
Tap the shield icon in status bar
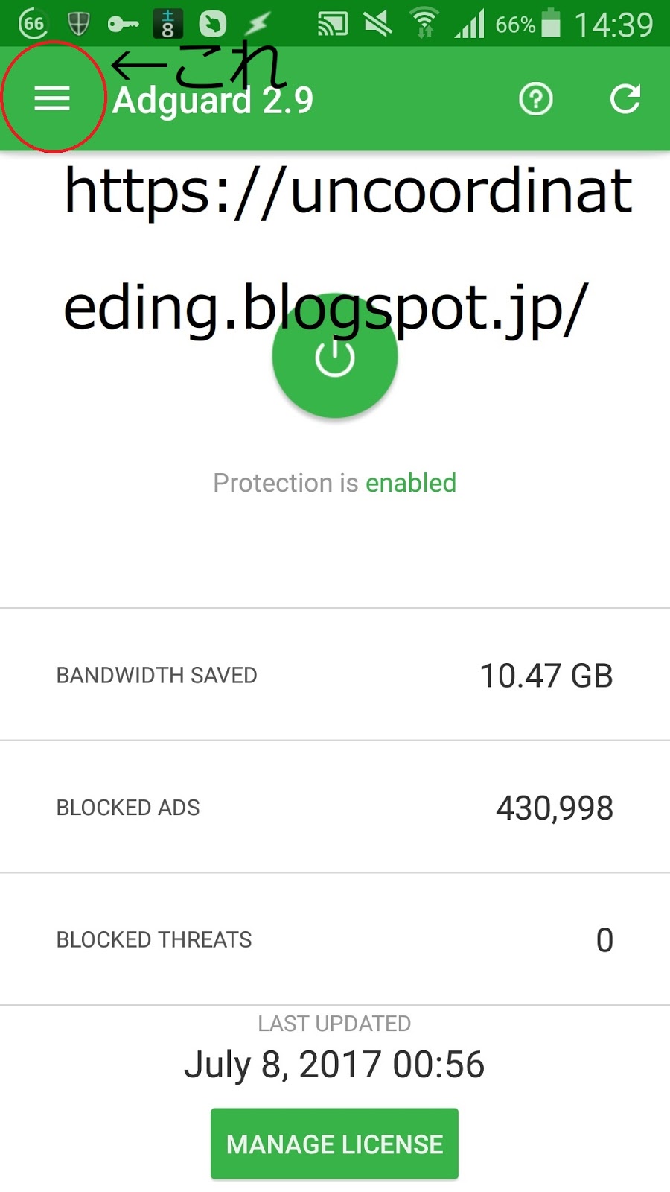click(x=78, y=25)
